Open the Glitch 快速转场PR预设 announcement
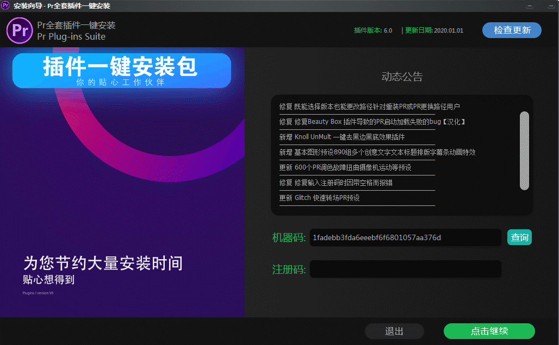559x345 pixels. tap(320, 198)
